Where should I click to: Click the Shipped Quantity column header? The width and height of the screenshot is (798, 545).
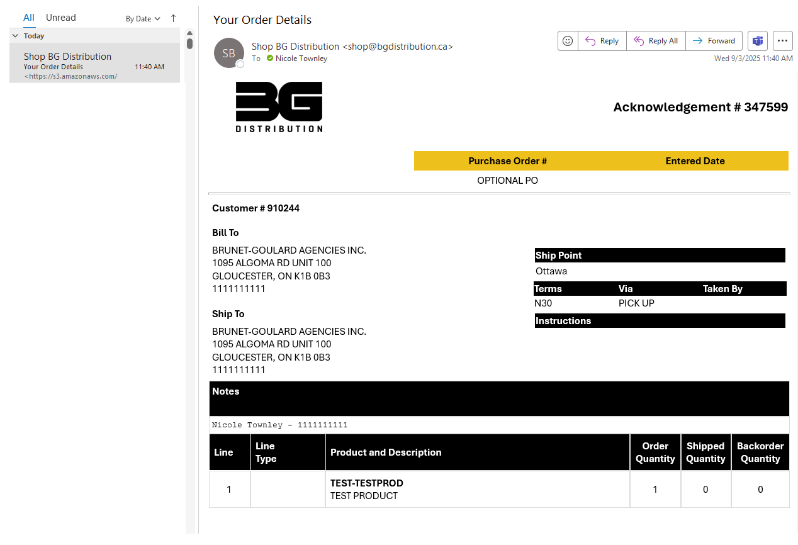coord(705,452)
